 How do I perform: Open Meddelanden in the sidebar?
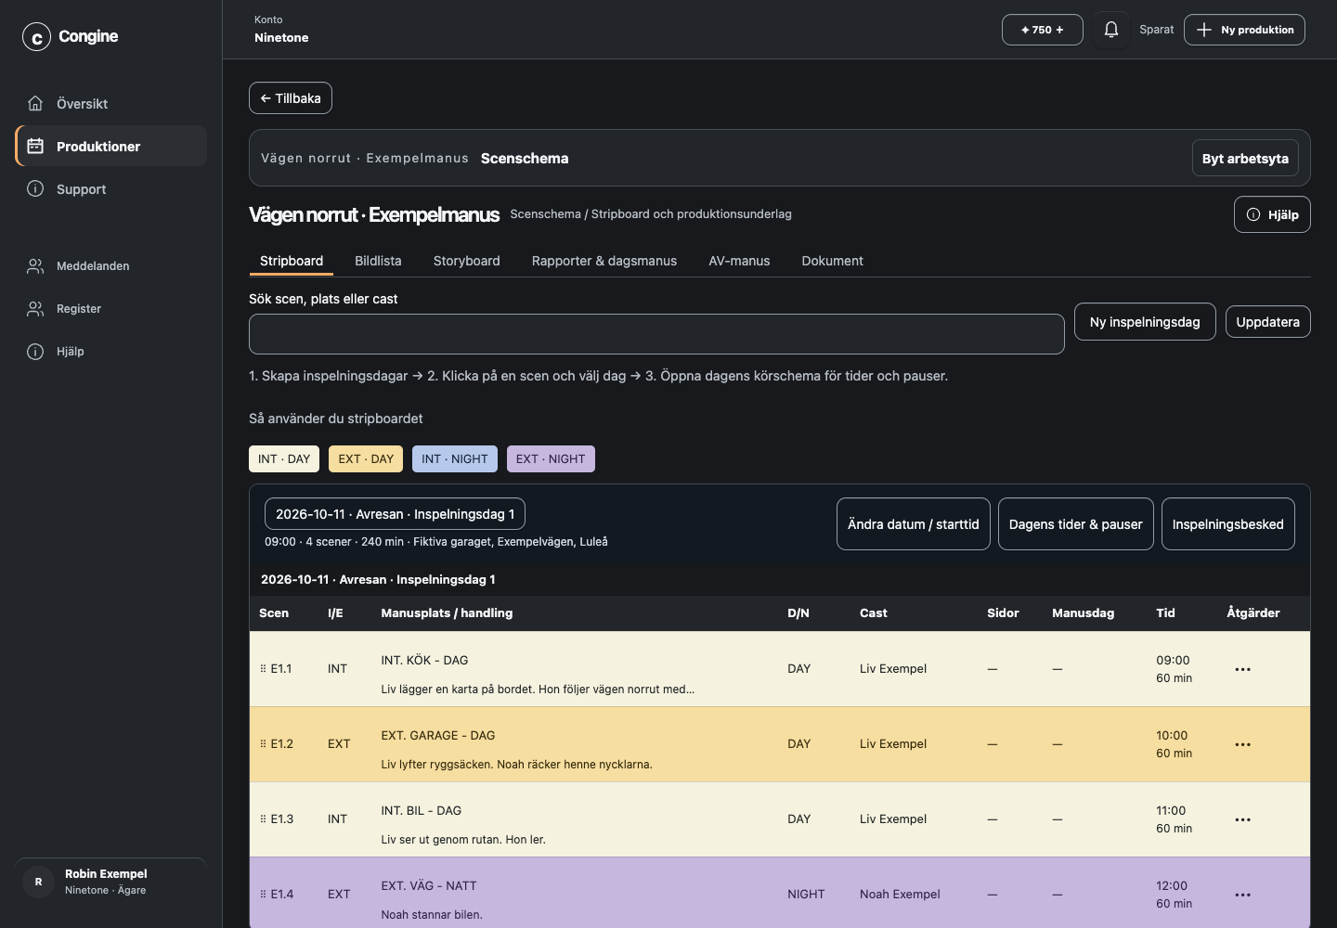click(110, 266)
